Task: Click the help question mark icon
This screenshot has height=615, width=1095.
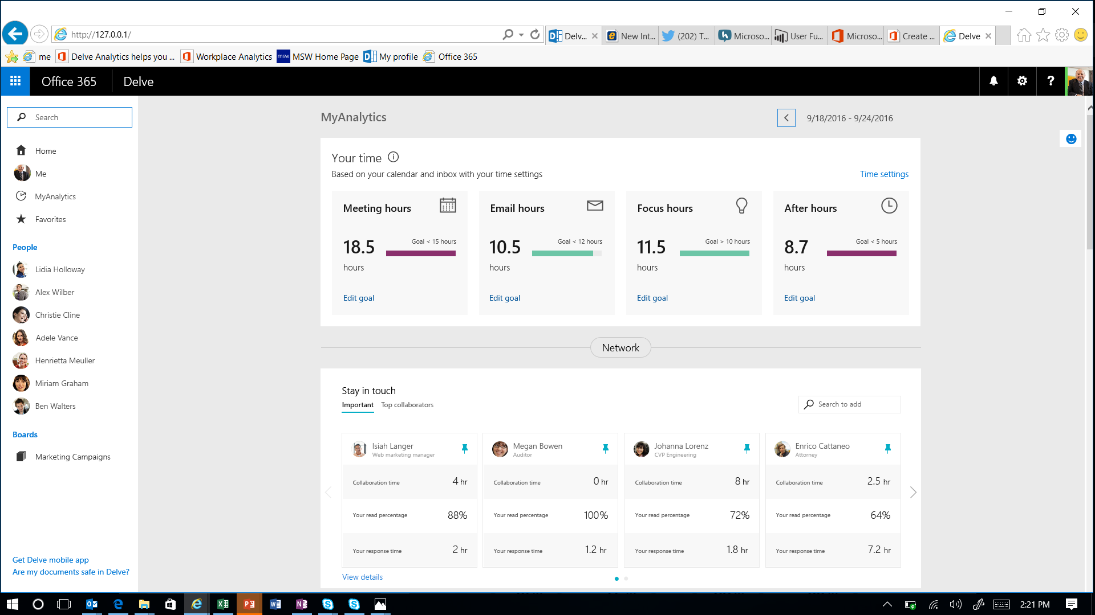Action: tap(1051, 81)
